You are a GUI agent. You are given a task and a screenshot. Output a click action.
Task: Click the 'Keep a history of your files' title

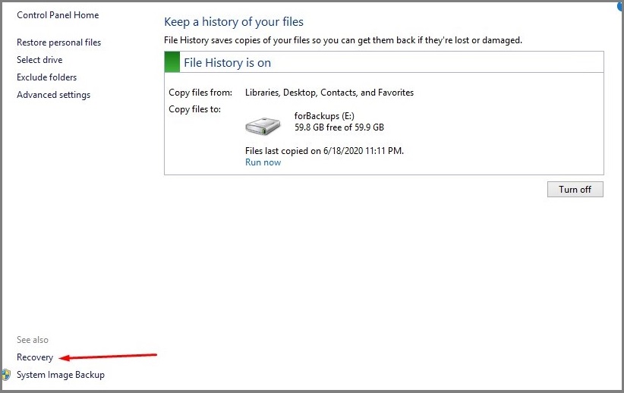(x=234, y=22)
